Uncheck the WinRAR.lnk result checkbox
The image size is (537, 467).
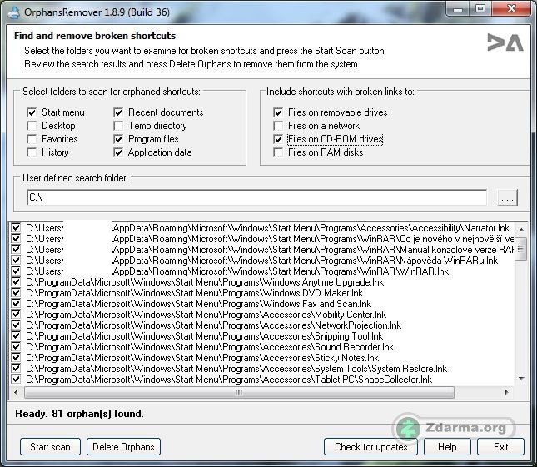[x=16, y=271]
